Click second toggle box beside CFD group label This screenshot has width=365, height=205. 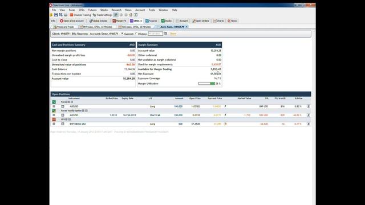click(x=70, y=120)
